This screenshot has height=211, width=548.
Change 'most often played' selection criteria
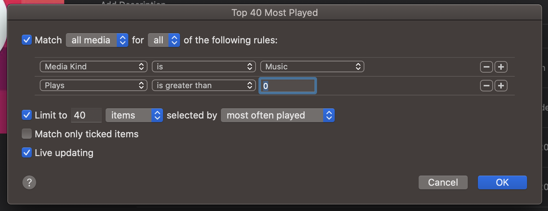click(278, 115)
